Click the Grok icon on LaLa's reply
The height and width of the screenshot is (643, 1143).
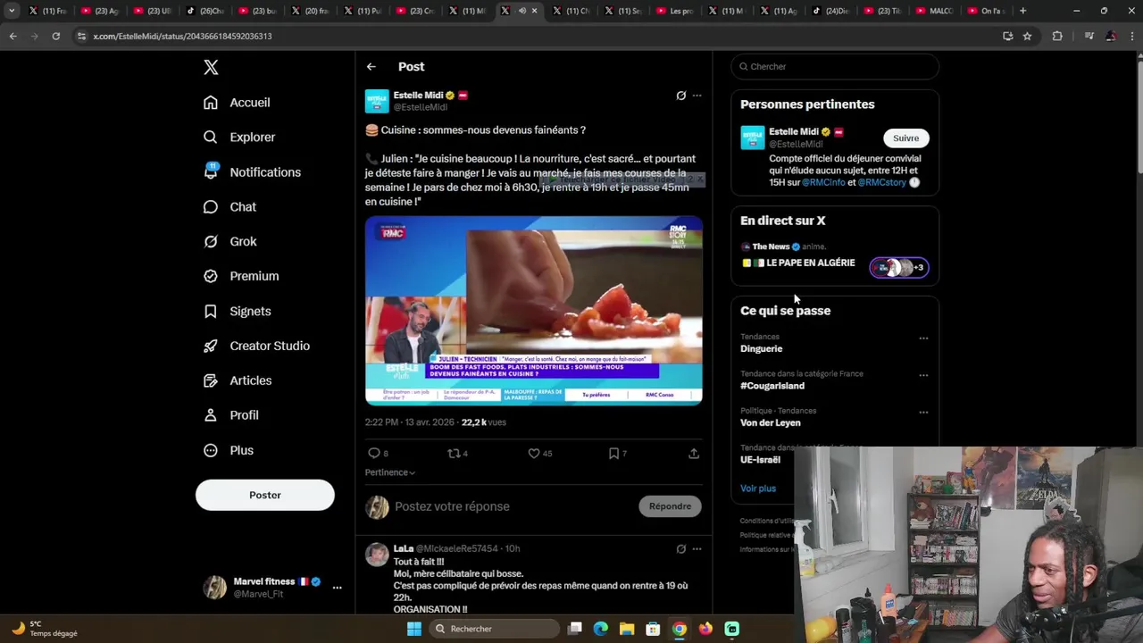click(680, 549)
